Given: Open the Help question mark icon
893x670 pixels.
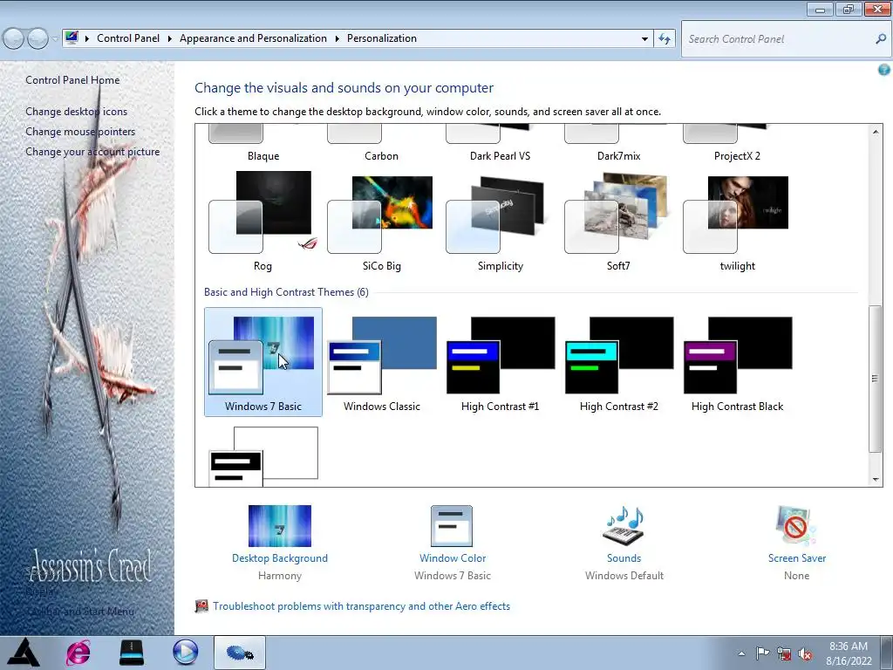Looking at the screenshot, I should [x=884, y=70].
